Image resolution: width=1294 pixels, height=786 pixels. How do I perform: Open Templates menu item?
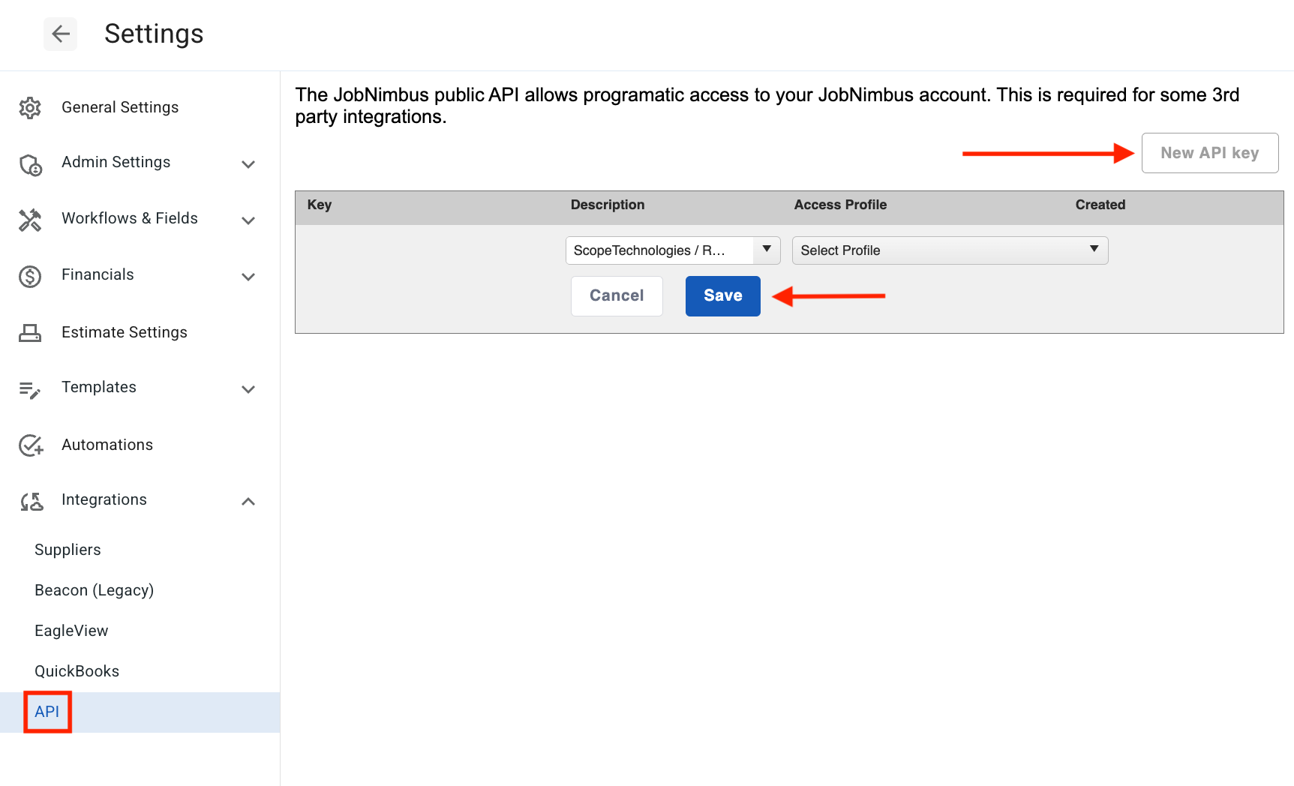pyautogui.click(x=99, y=387)
